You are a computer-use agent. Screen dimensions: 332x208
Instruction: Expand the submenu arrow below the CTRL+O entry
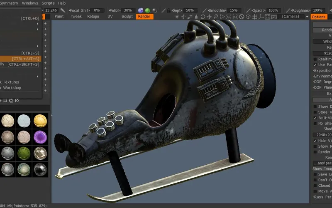37,24
